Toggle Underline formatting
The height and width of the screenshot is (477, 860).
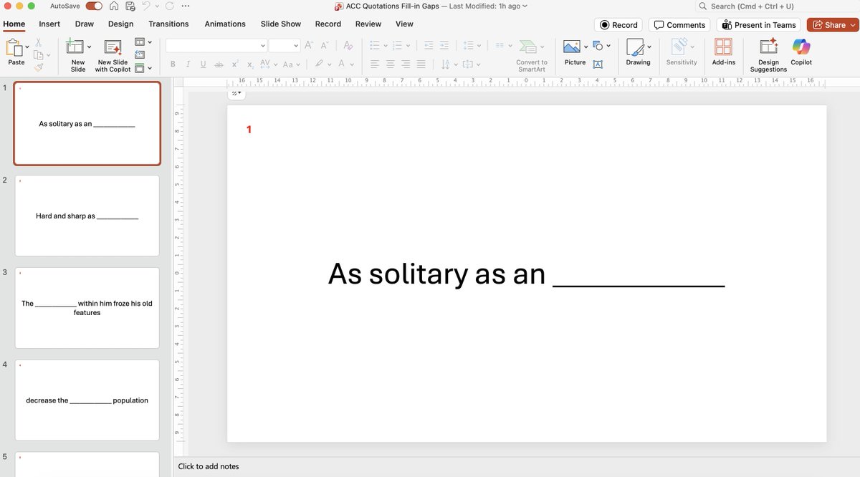pos(203,64)
